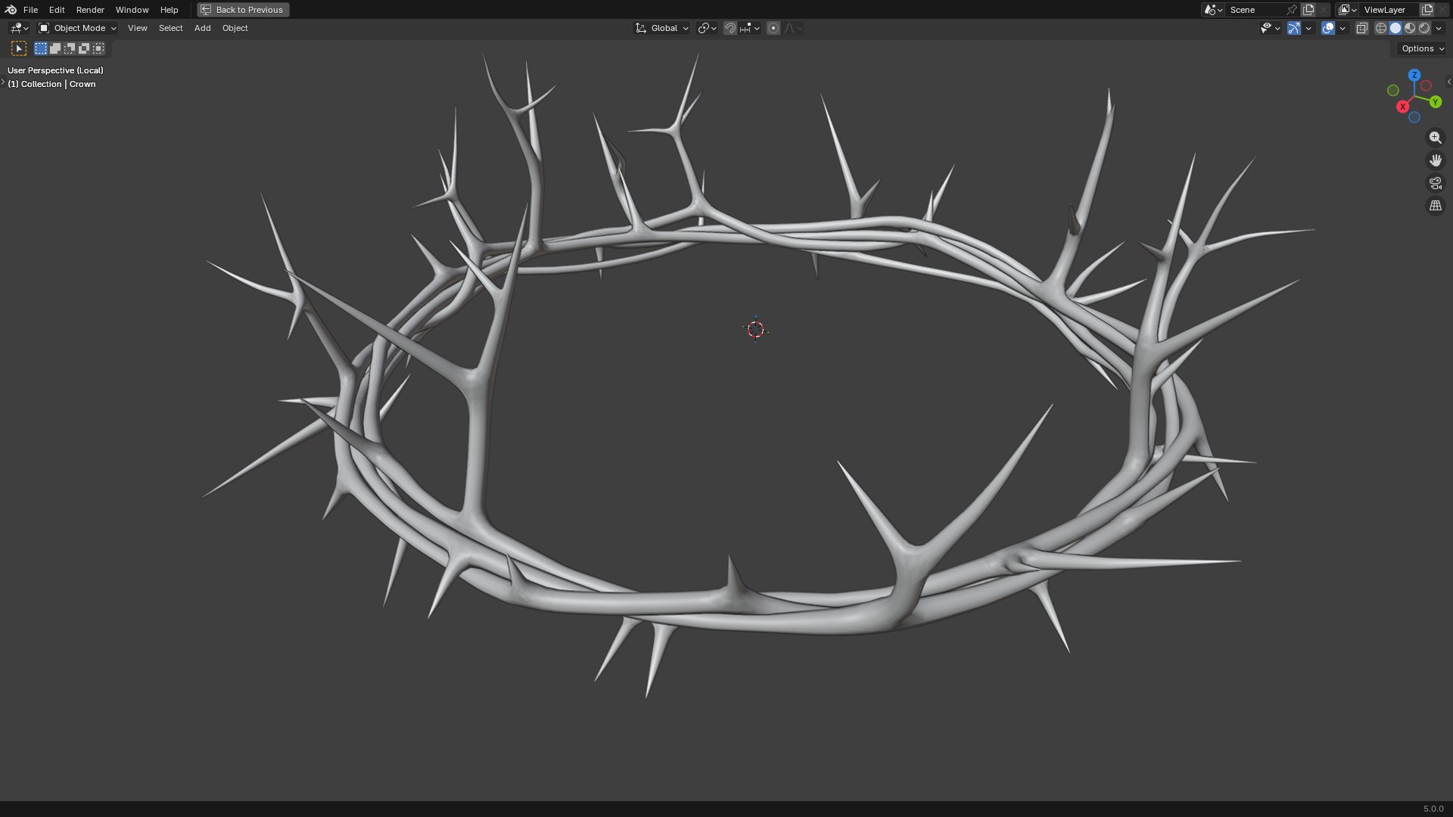
Task: Choose the Set new selection mode
Action: click(41, 48)
